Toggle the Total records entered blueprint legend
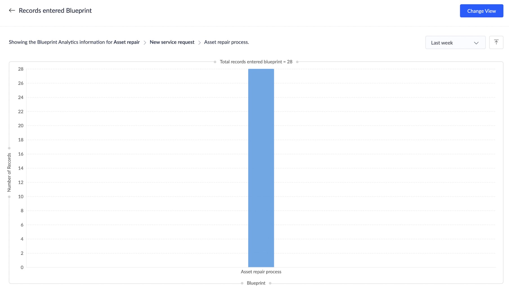The height and width of the screenshot is (288, 509). click(255, 62)
